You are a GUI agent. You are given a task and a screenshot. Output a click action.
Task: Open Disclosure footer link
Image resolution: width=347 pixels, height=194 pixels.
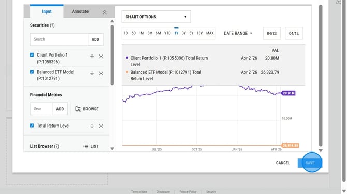(x=163, y=192)
